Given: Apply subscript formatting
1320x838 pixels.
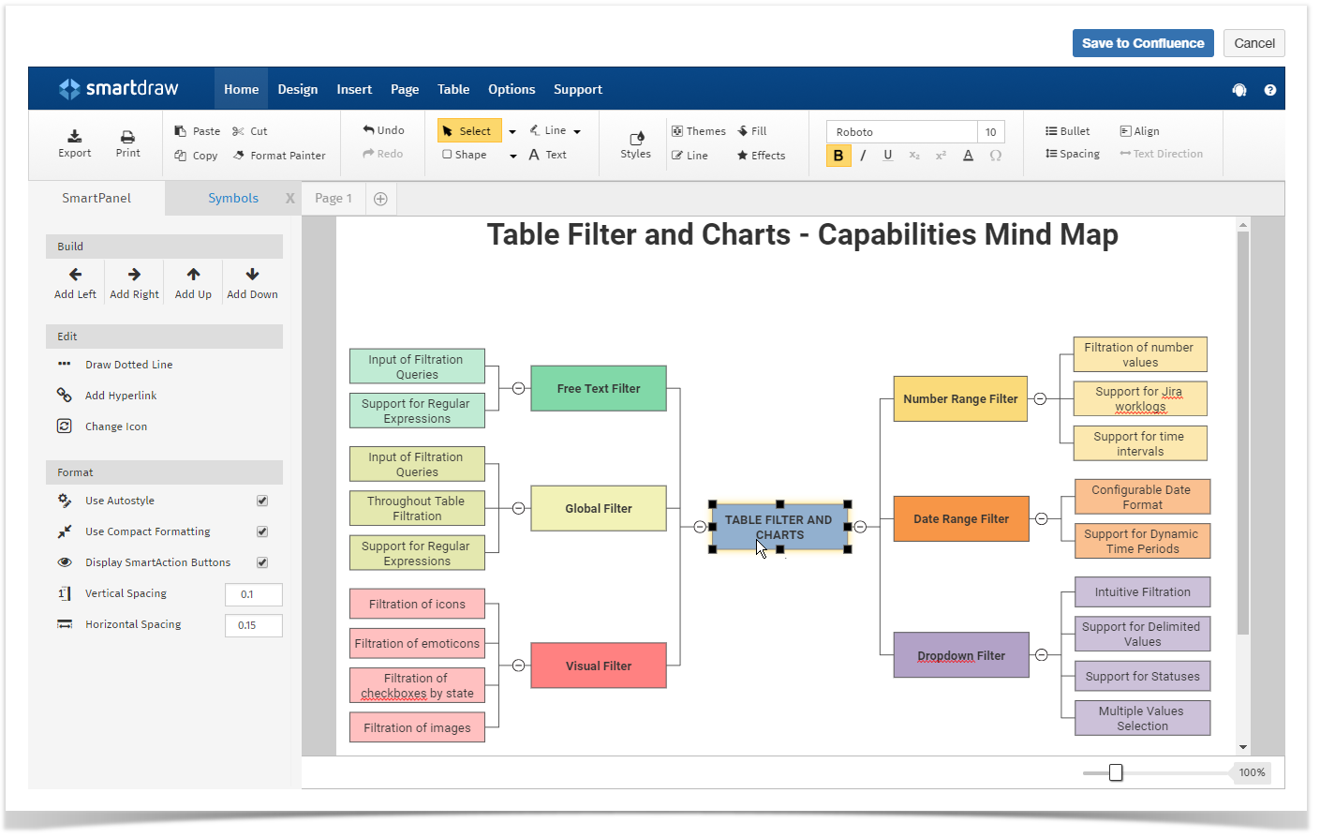Looking at the screenshot, I should (914, 156).
